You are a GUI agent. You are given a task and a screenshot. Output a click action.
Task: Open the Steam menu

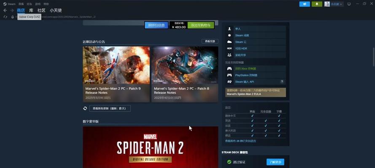(x=11, y=4)
